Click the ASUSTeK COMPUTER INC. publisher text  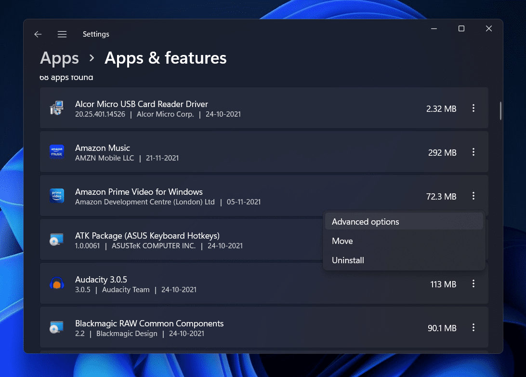coord(154,246)
